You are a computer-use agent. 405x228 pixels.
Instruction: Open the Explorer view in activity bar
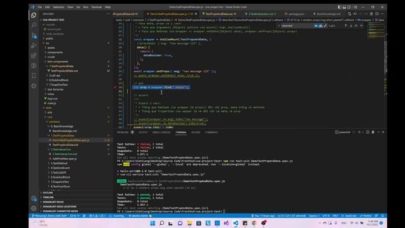[34, 15]
